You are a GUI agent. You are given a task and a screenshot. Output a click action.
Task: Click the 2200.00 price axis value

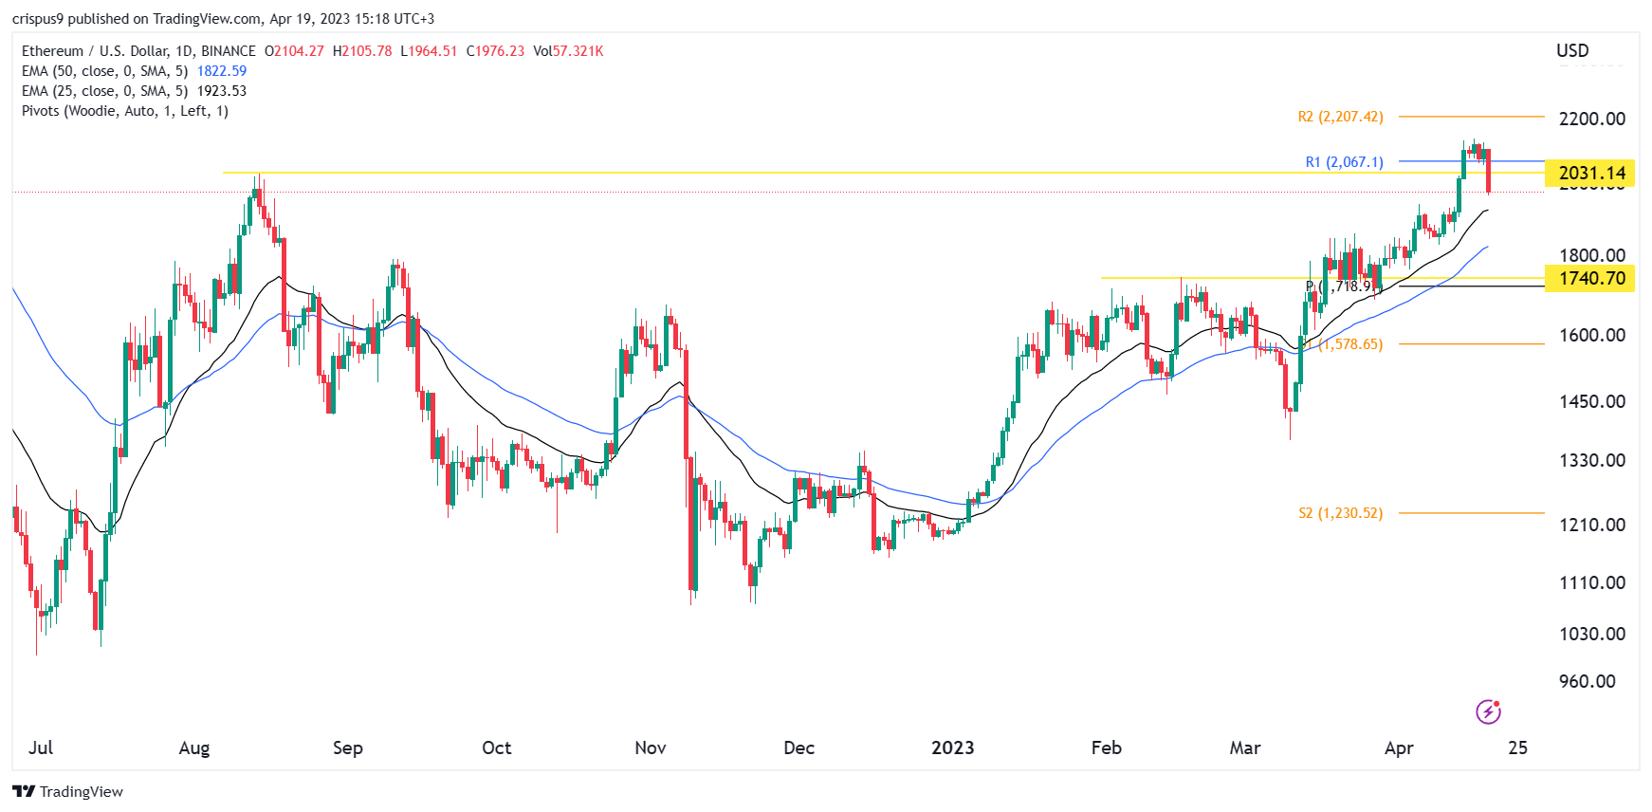[1592, 119]
